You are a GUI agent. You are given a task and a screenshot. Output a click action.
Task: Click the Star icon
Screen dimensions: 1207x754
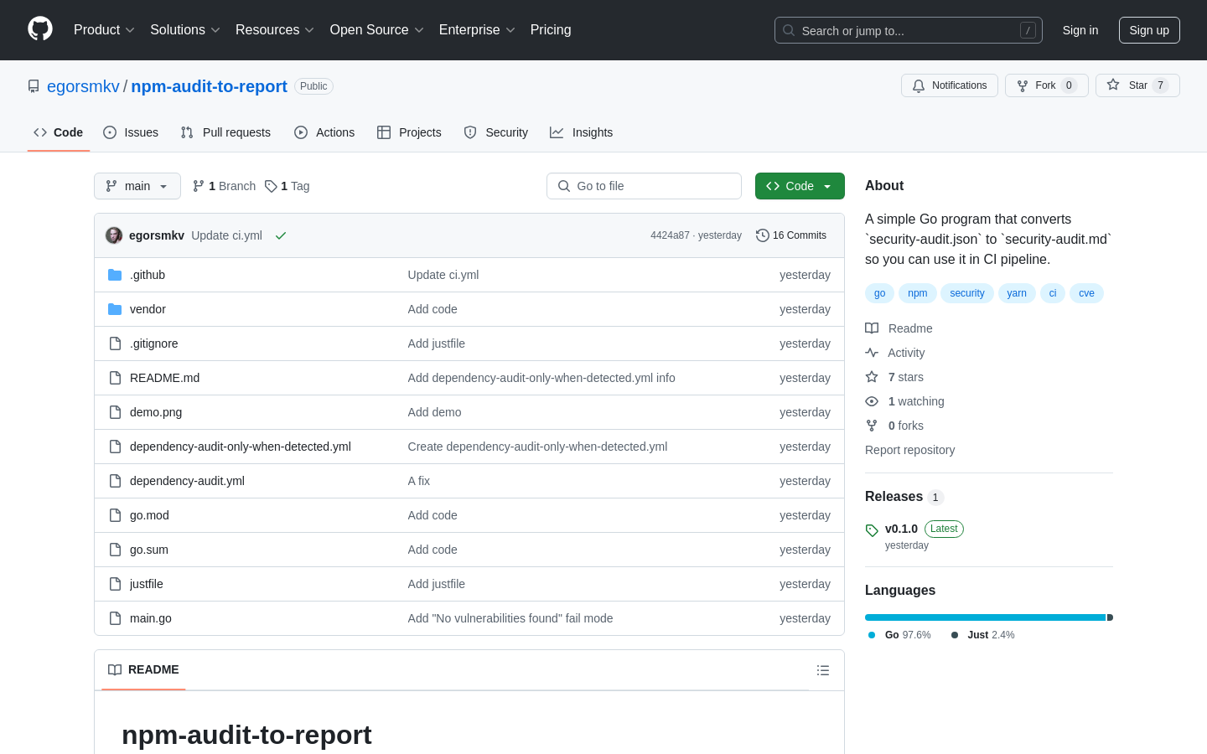(1113, 85)
